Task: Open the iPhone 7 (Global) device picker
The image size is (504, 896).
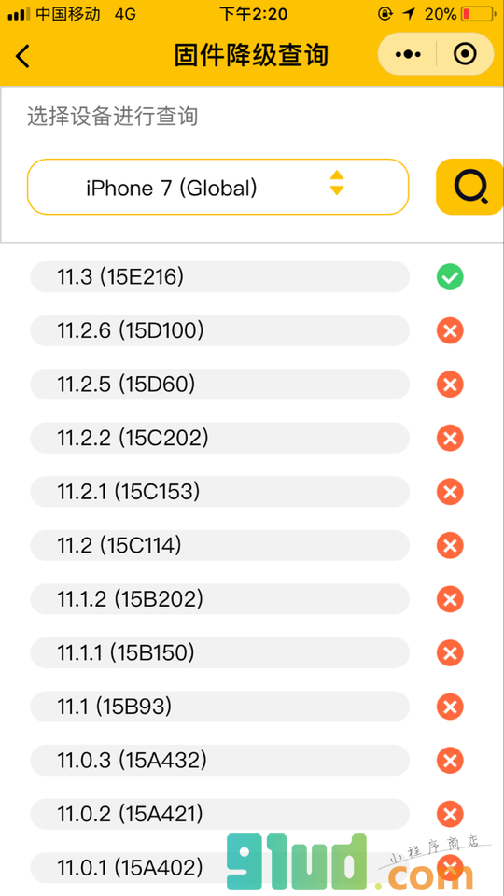Action: coord(218,187)
